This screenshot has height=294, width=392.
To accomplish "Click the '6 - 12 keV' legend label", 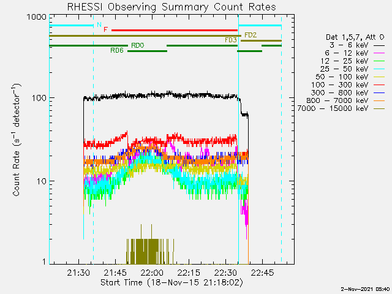I will [x=347, y=53].
